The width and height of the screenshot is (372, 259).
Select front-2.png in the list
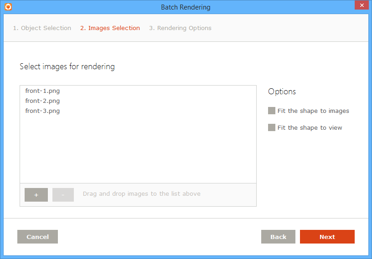pos(43,101)
